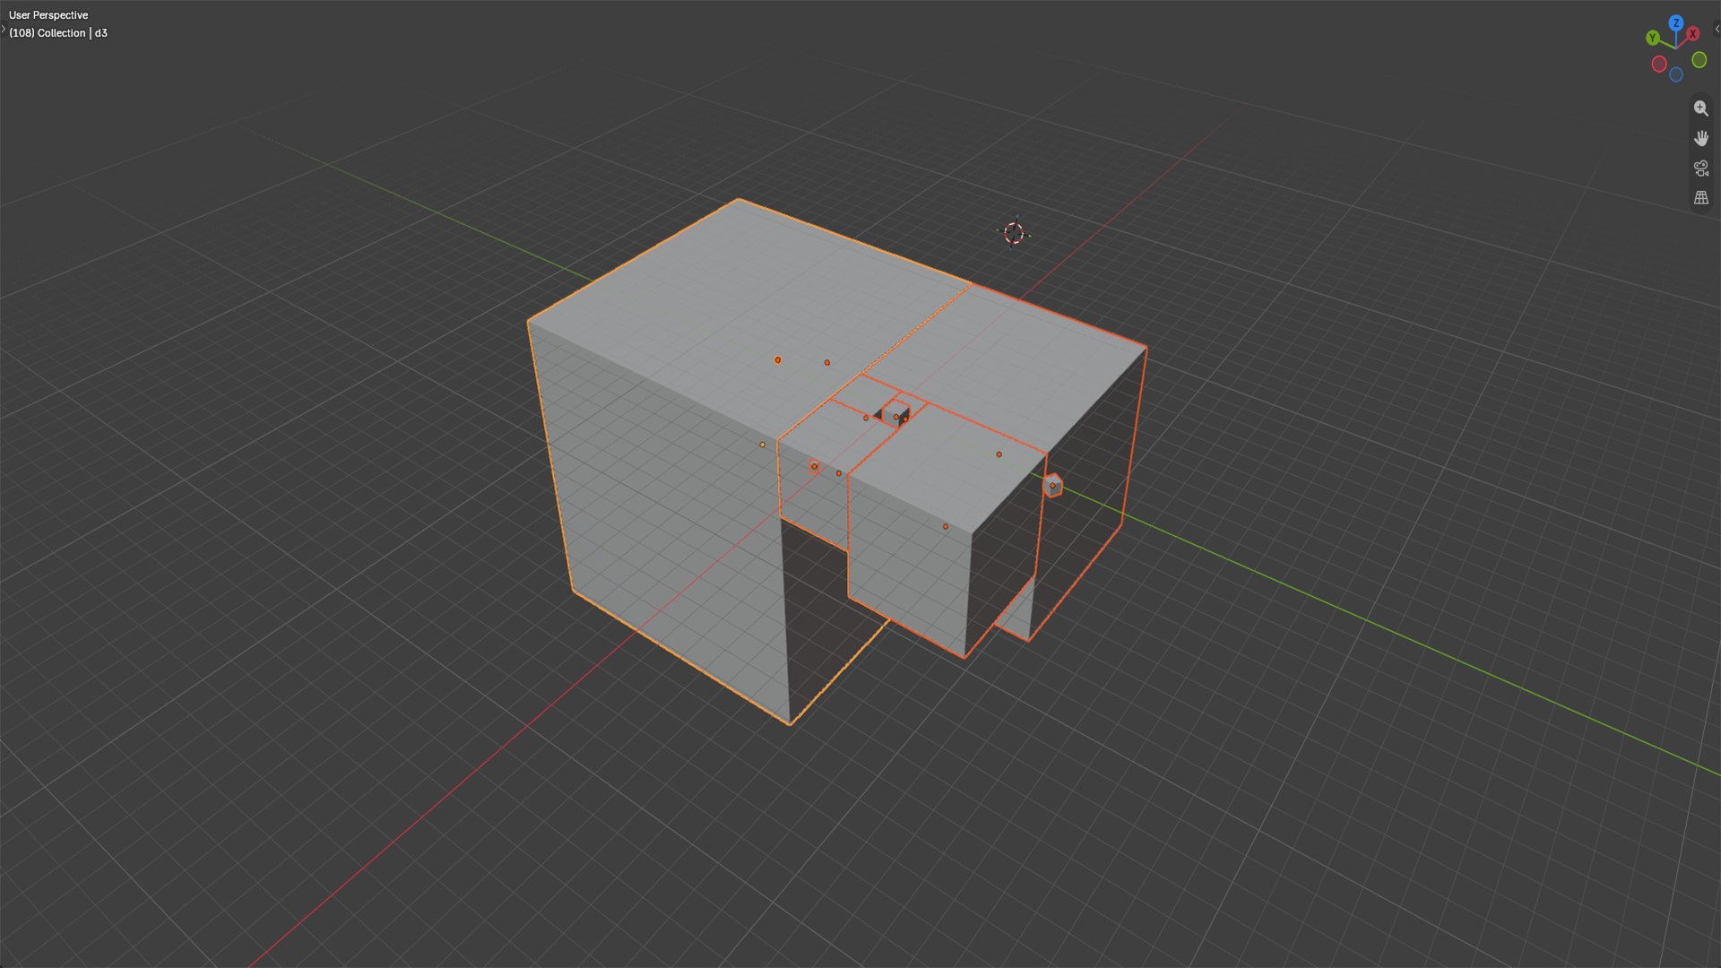Viewport: 1721px width, 968px height.
Task: Click the "User Perspective" text label
Action: tap(48, 15)
